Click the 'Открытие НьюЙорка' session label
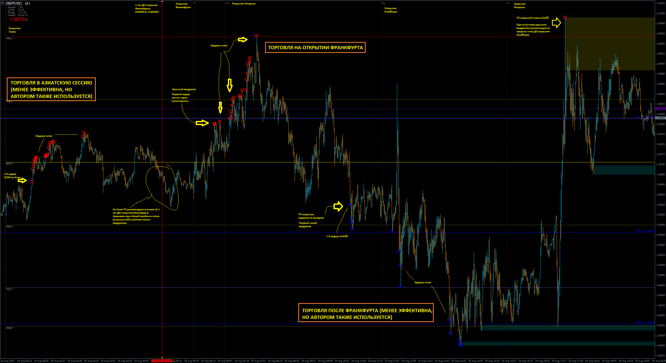Screen dimensions: 666x363 pyautogui.click(x=391, y=10)
